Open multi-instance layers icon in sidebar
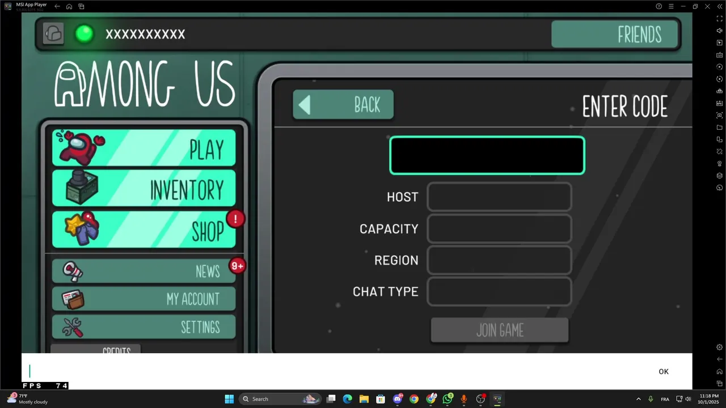 [720, 176]
